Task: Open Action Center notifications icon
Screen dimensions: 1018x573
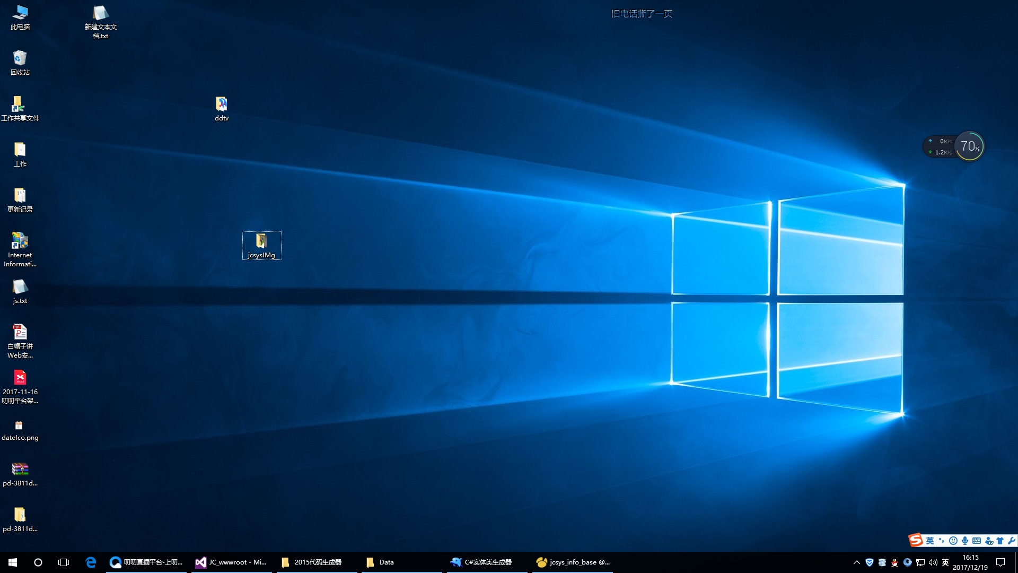Action: [x=1001, y=562]
